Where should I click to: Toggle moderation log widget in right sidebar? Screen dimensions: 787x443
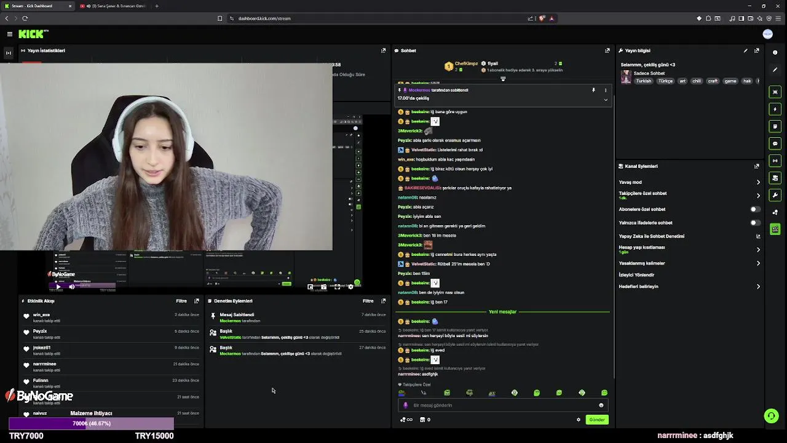pyautogui.click(x=775, y=126)
